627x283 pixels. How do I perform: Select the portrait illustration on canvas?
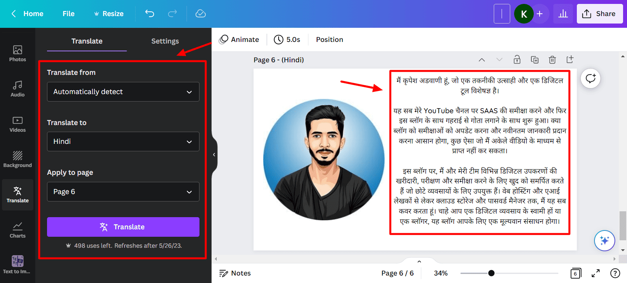pyautogui.click(x=324, y=160)
